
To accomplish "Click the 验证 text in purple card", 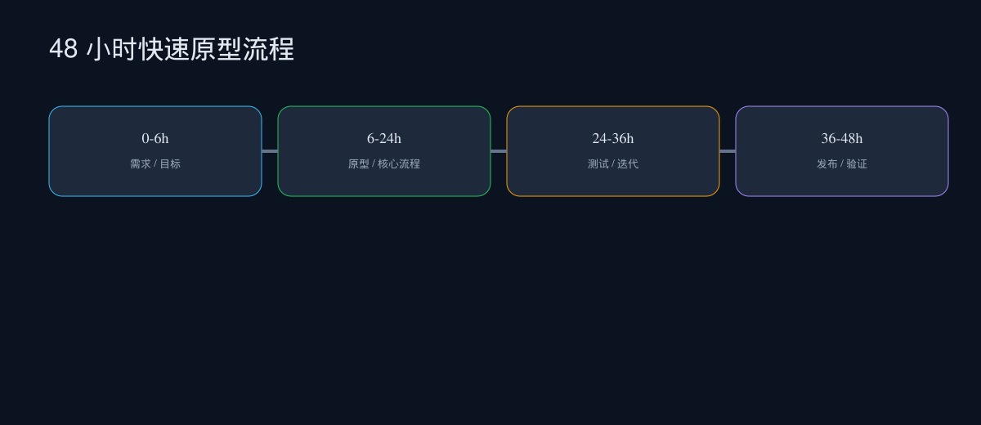I will [x=857, y=164].
